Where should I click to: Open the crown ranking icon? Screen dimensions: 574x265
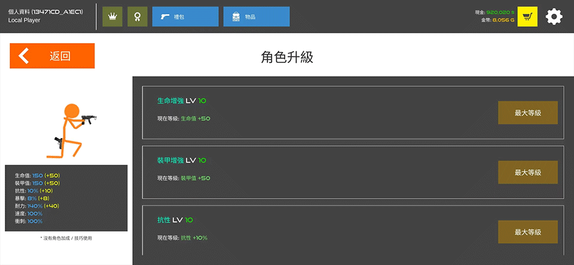pos(112,17)
